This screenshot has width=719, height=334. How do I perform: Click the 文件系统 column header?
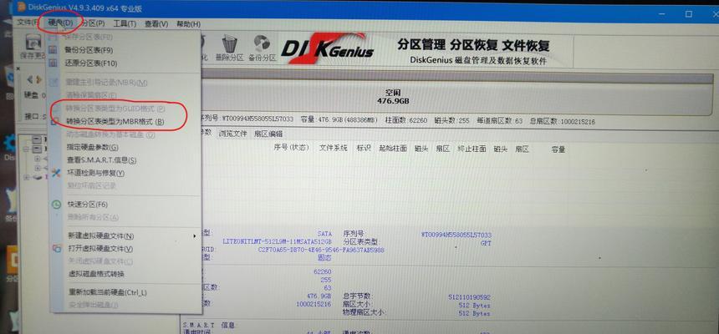334,148
